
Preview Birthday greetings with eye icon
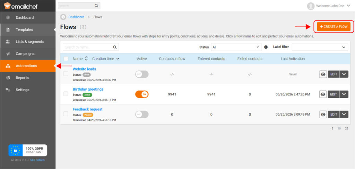(x=323, y=94)
